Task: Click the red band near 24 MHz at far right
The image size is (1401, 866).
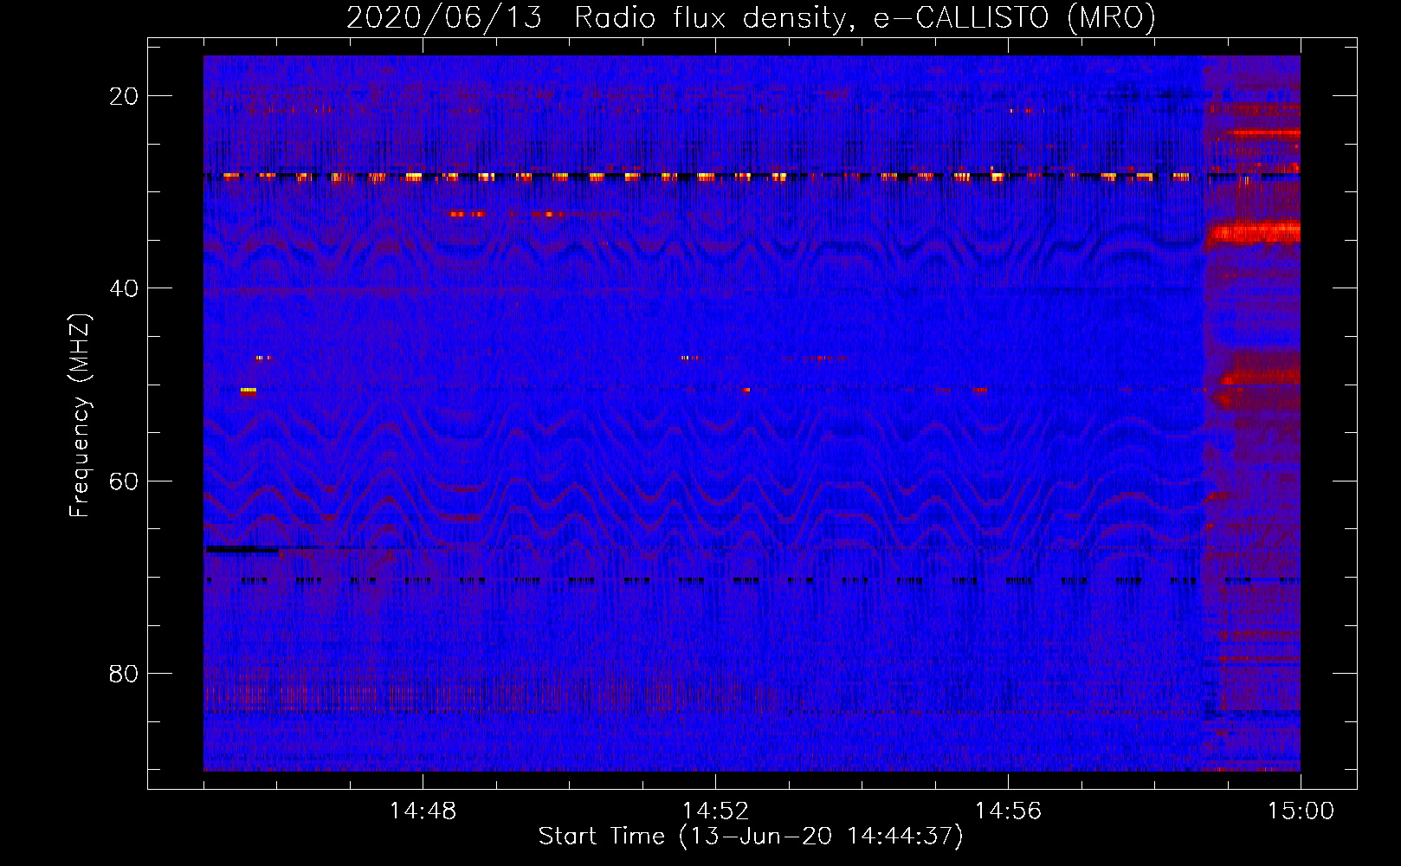Action: click(1266, 133)
